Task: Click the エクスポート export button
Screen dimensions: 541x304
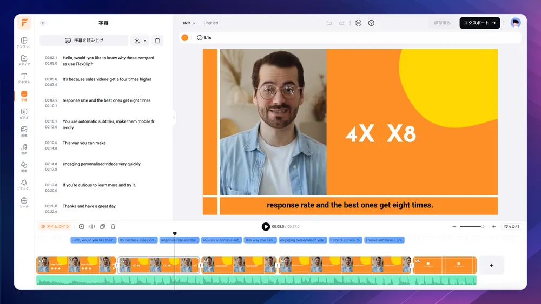Action: (x=479, y=23)
